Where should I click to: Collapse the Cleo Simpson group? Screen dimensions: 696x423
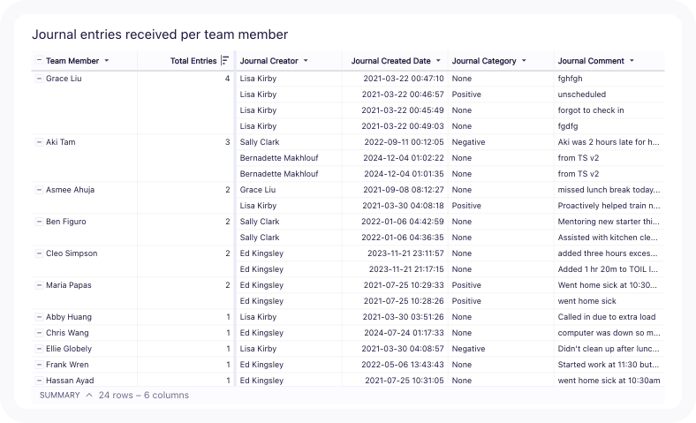[x=38, y=253]
